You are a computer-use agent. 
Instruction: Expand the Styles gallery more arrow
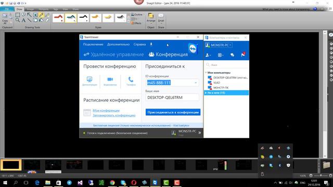click(x=129, y=21)
